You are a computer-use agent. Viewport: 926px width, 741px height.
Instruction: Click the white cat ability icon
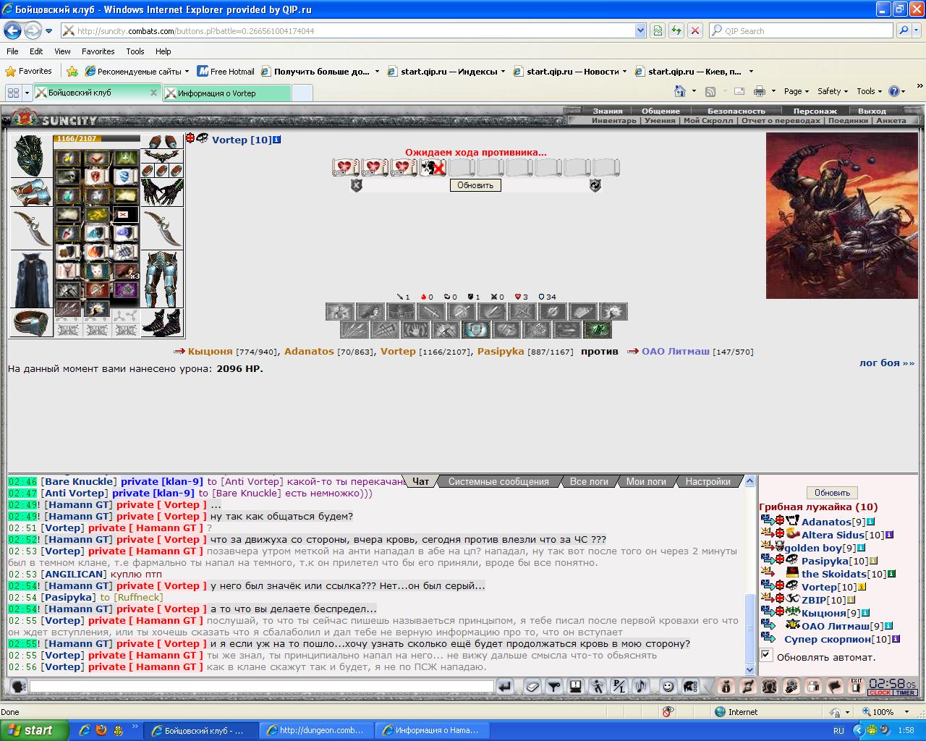click(97, 271)
